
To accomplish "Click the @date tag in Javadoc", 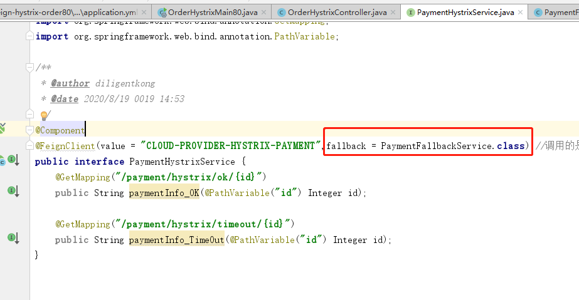I will point(65,99).
